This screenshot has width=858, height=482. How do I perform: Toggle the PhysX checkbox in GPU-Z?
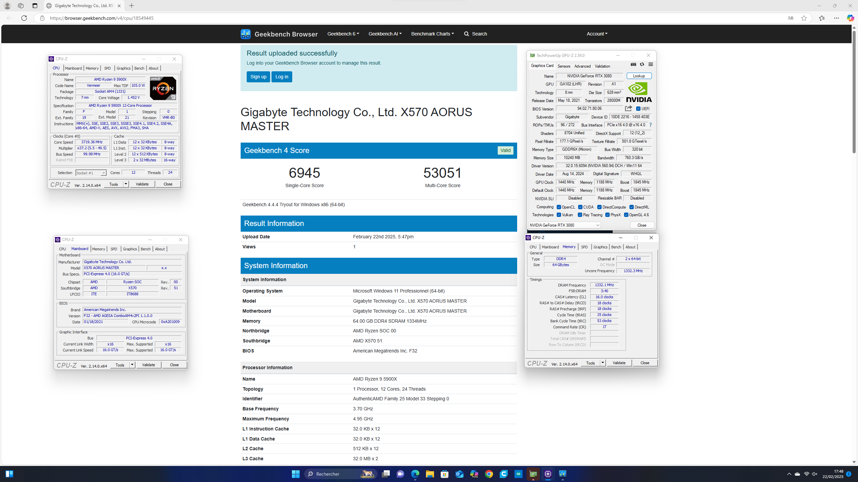pyautogui.click(x=607, y=215)
